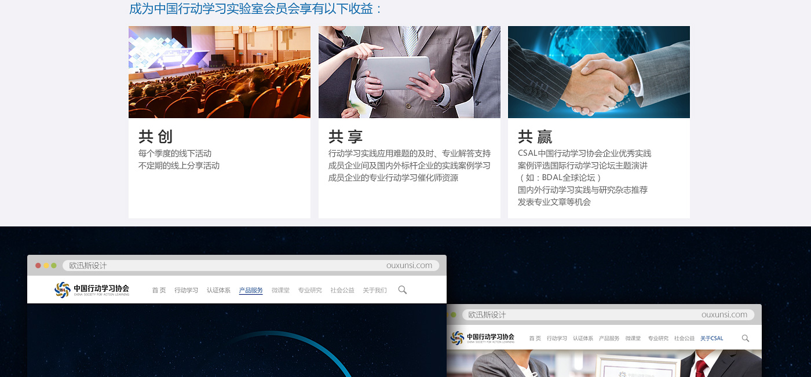The image size is (811, 377).
Task: Click the 共享 card heading
Action: tap(346, 137)
